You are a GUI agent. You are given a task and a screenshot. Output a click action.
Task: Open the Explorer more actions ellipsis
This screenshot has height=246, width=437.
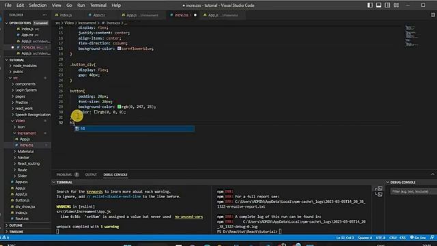pyautogui.click(x=44, y=15)
